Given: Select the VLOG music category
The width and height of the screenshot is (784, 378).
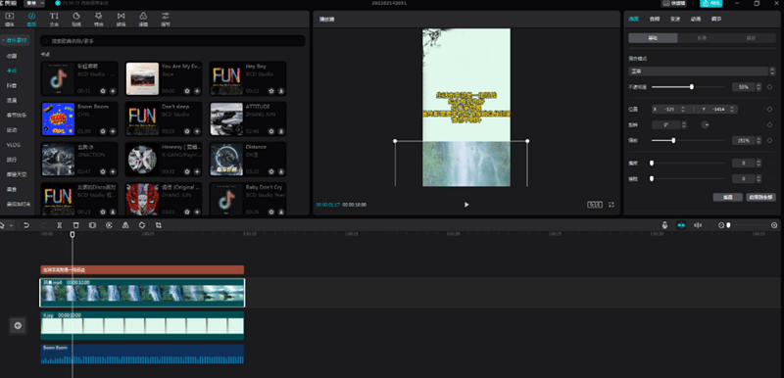Looking at the screenshot, I should tap(13, 145).
